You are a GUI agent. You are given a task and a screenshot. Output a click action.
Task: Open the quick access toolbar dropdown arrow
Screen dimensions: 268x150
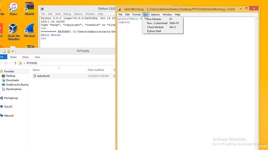[13, 51]
